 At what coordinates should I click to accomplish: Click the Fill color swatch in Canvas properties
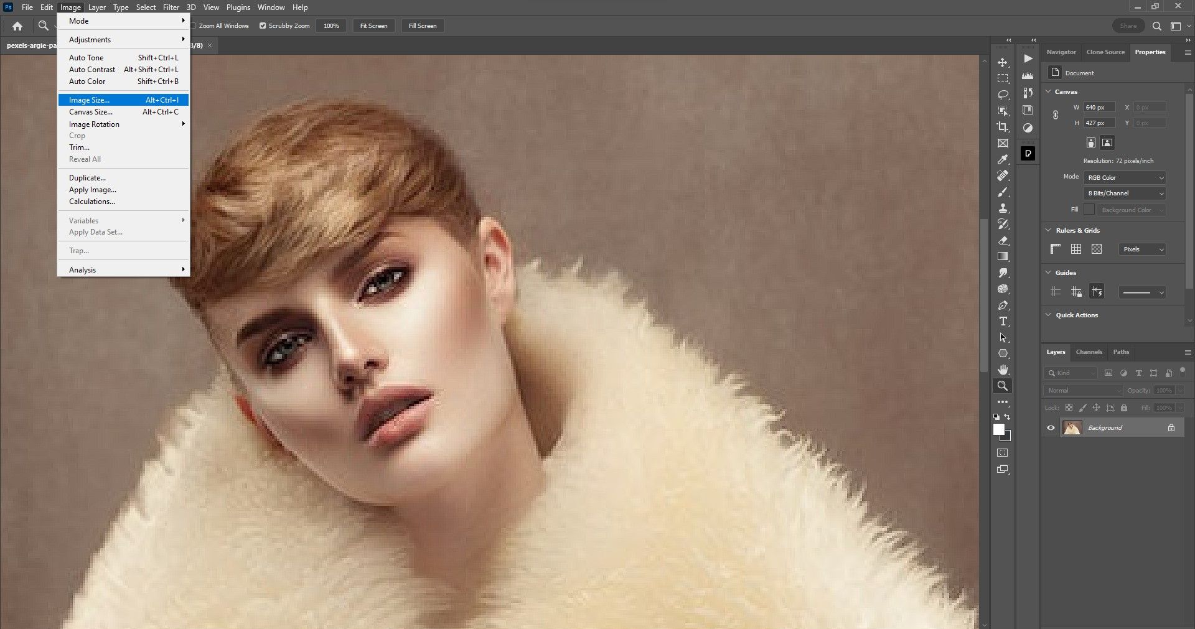pyautogui.click(x=1089, y=209)
